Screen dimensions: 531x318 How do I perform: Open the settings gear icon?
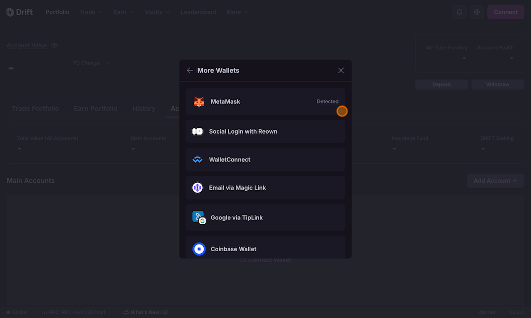(477, 12)
